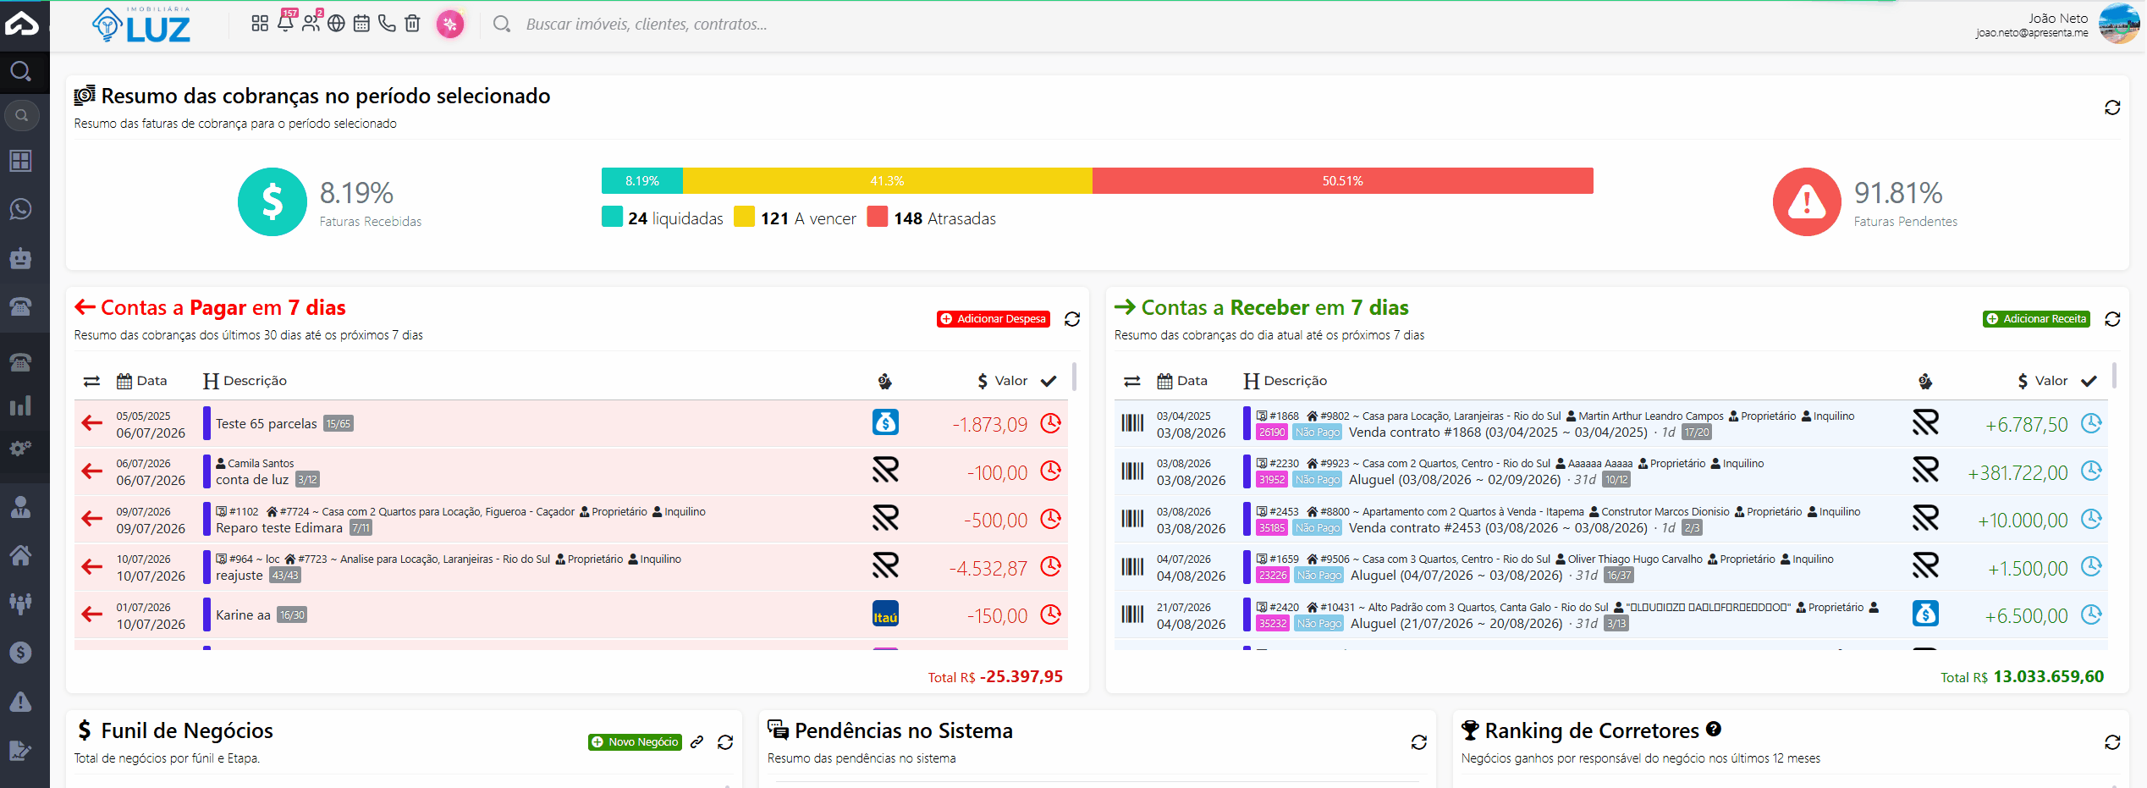This screenshot has height=788, width=2147.
Task: Open the apps grid icon in top toolbar
Action: point(260,24)
